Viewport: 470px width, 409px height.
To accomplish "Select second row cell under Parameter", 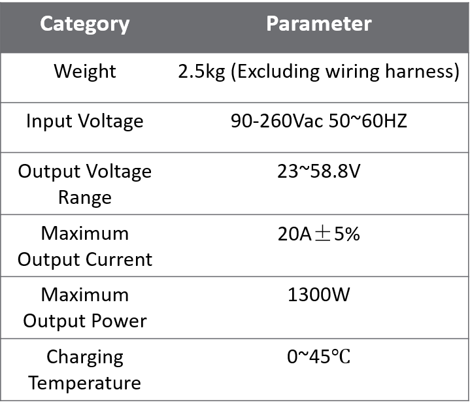I will [x=318, y=127].
